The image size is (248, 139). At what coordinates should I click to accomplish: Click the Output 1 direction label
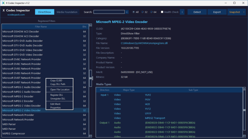click(x=104, y=123)
